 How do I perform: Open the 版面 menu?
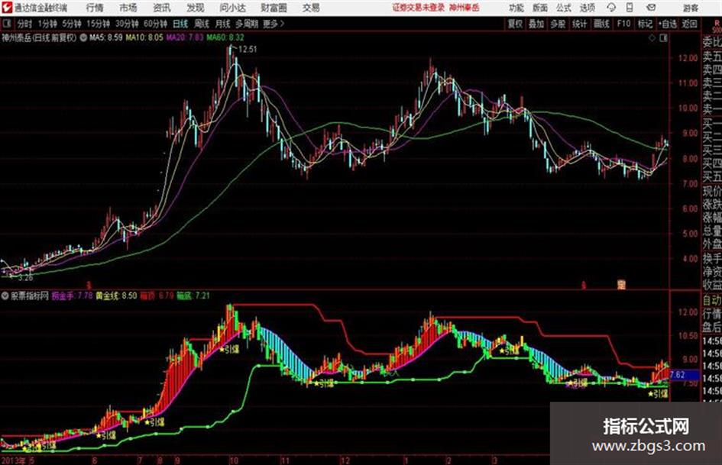tap(540, 8)
